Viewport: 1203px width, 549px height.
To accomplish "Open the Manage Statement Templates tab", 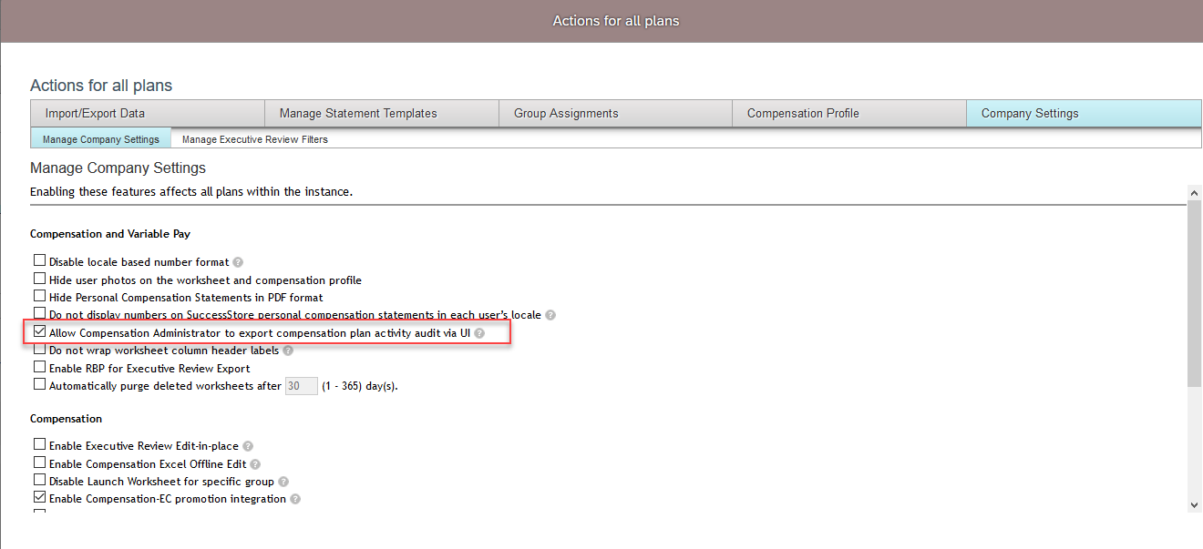I will tap(382, 114).
